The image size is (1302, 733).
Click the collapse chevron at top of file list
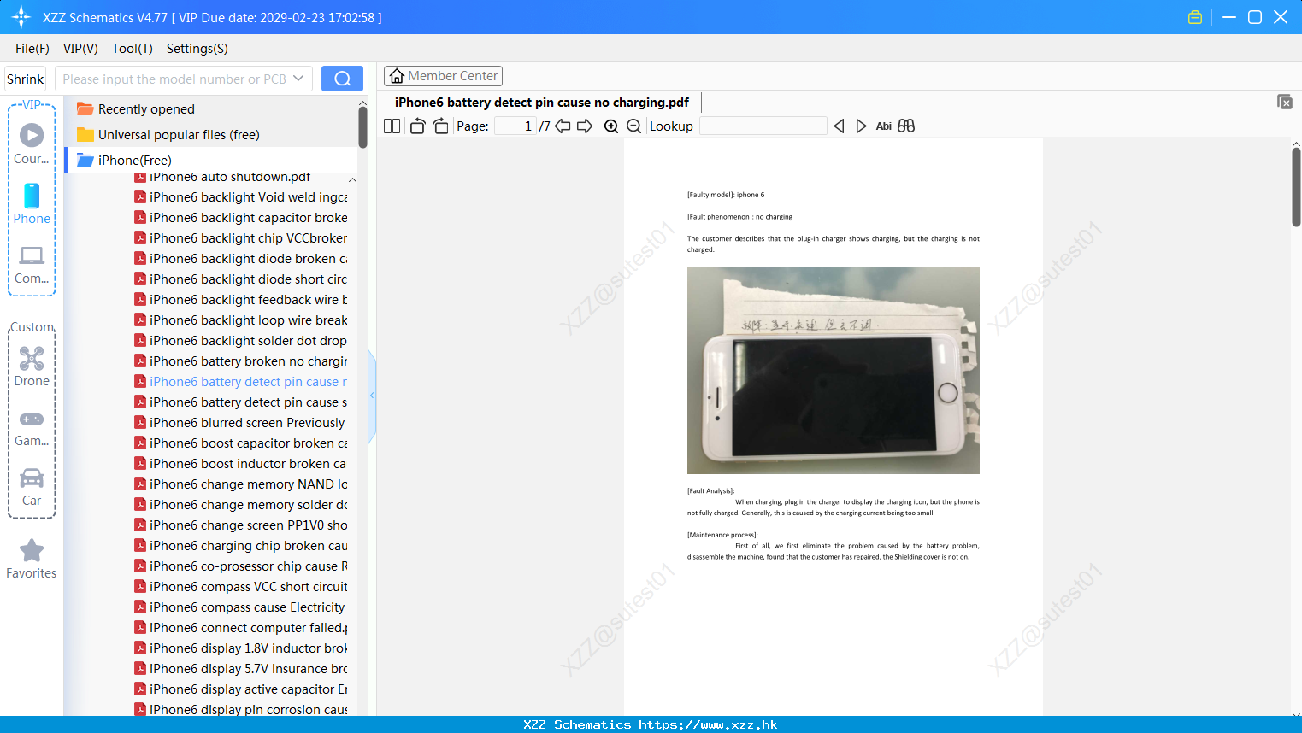click(352, 180)
